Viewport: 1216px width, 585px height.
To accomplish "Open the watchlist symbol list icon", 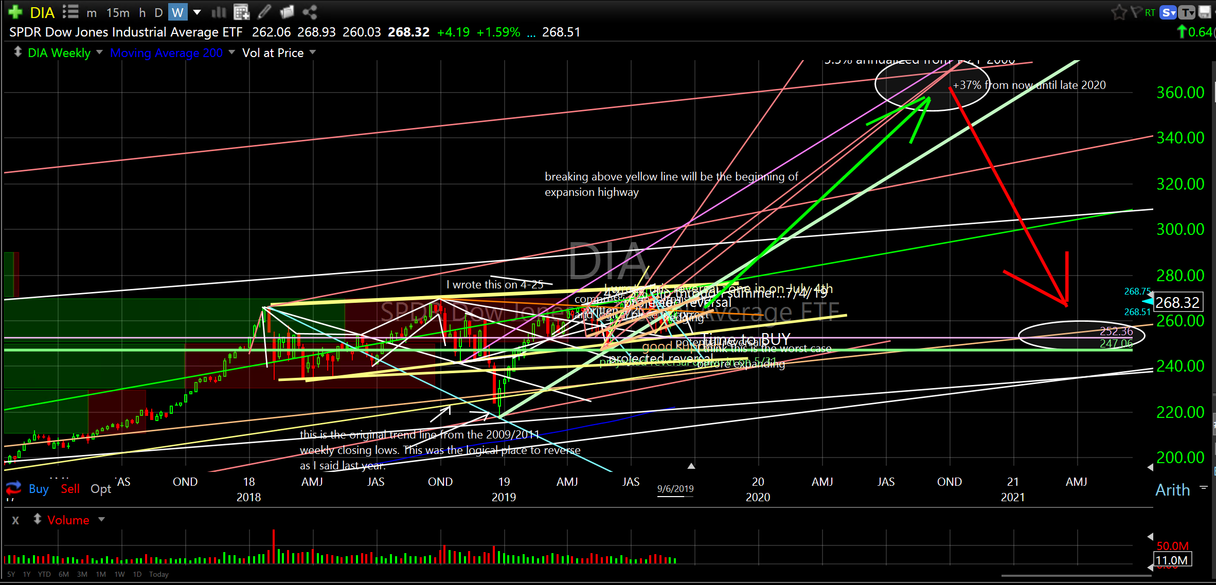I will coord(70,12).
